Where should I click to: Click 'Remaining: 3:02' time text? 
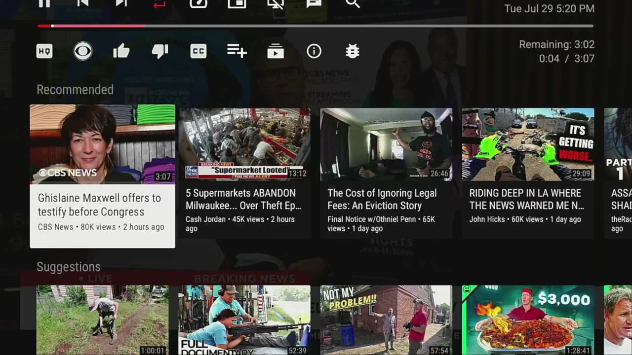tap(556, 44)
